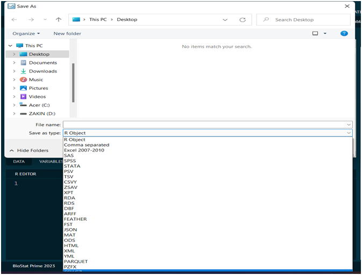Expand the Documents tree node
The width and height of the screenshot is (362, 275).
click(x=15, y=63)
